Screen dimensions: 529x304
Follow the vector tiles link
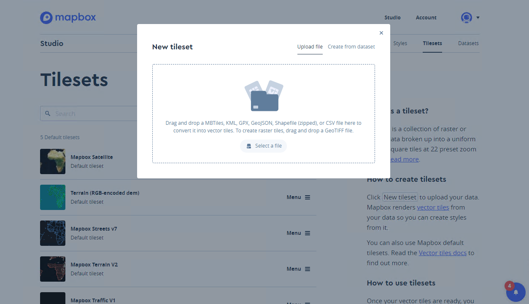pos(433,207)
